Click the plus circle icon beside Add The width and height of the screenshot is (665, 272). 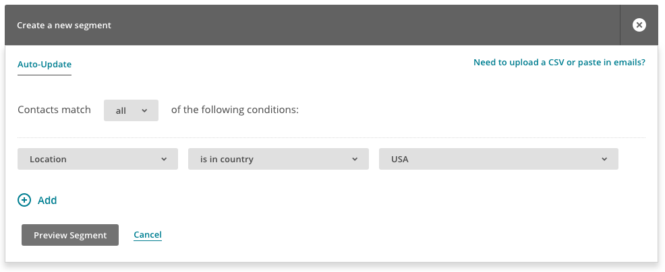coord(24,200)
